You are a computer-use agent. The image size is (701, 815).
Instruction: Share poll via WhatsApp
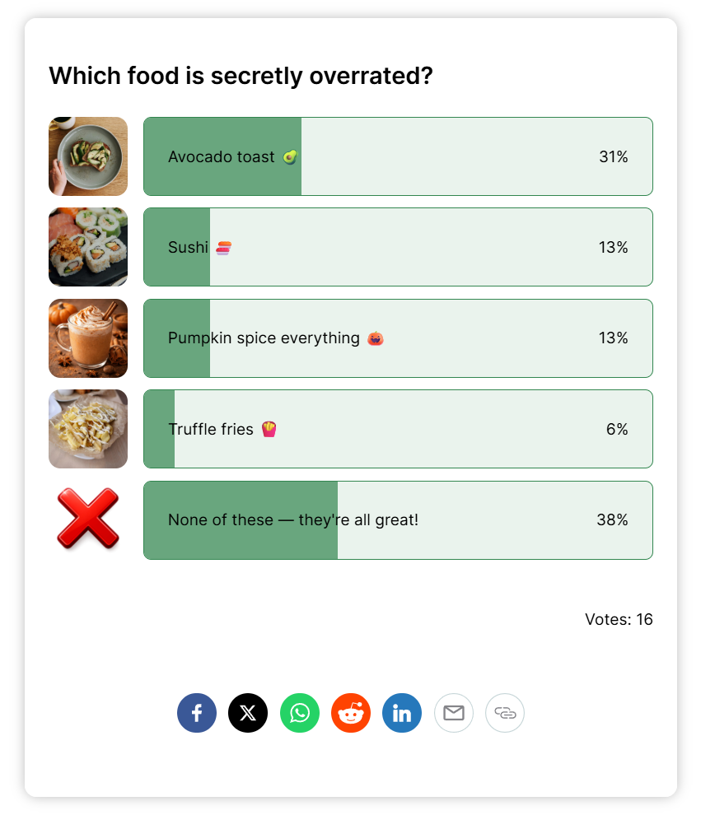pos(300,713)
